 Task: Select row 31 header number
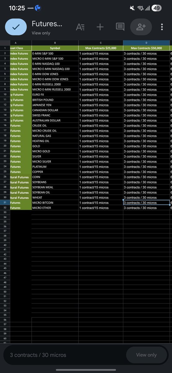tap(5, 202)
